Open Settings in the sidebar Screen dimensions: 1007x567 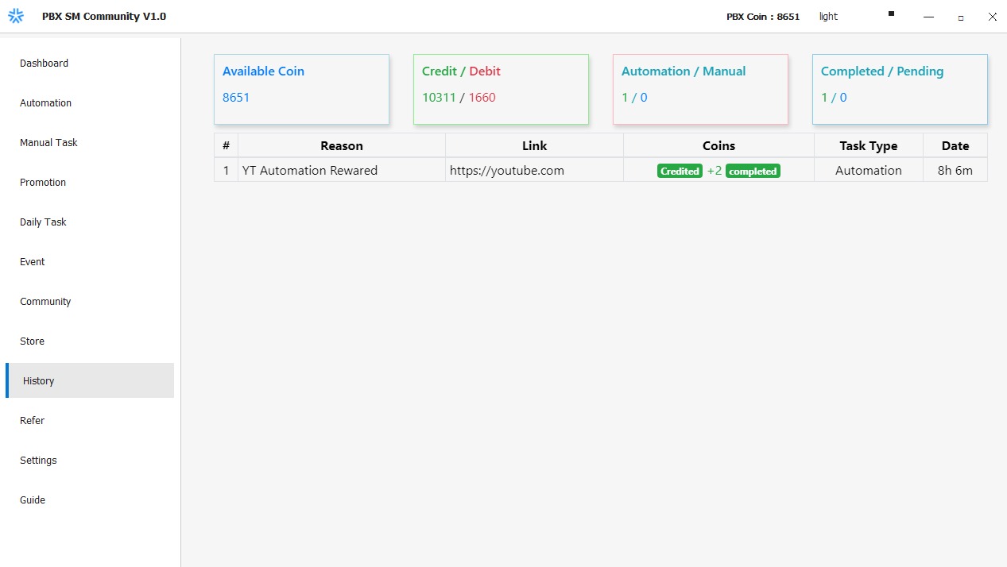pos(38,461)
